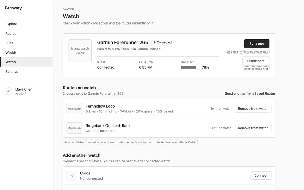The width and height of the screenshot is (304, 190).
Task: Click the Garmin Forerunner 265 heading
Action: (123, 42)
